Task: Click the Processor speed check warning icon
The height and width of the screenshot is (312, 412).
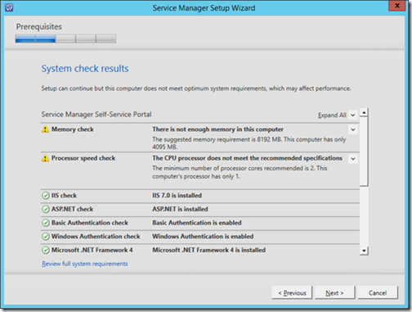Action: point(45,158)
